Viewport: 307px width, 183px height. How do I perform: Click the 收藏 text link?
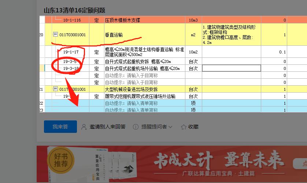tap(193, 127)
